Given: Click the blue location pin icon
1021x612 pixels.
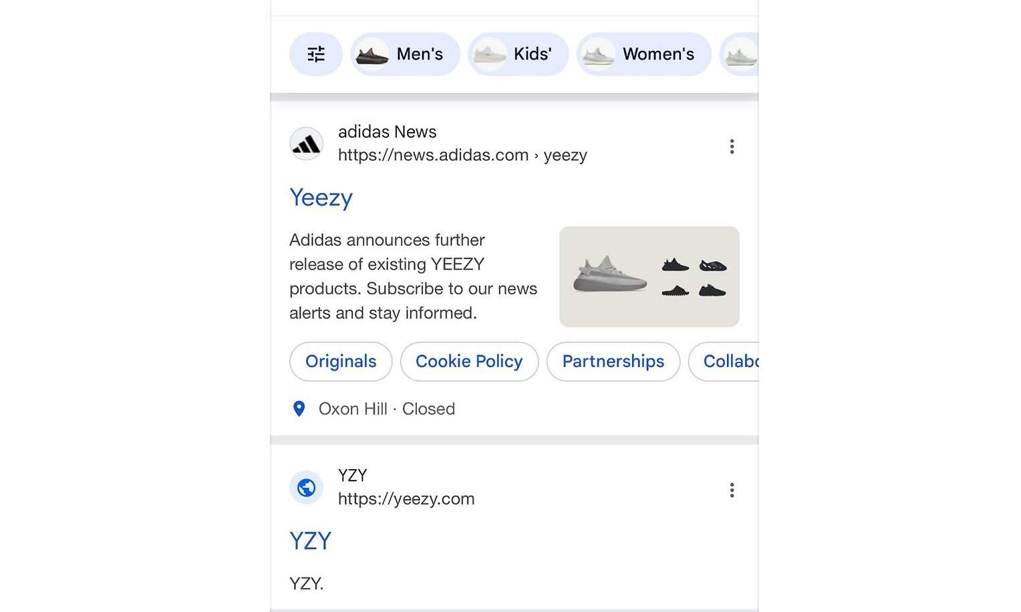Looking at the screenshot, I should (299, 409).
